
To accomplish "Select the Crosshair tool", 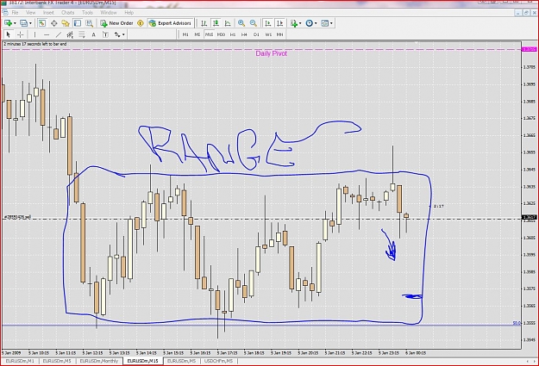I will [x=21, y=34].
